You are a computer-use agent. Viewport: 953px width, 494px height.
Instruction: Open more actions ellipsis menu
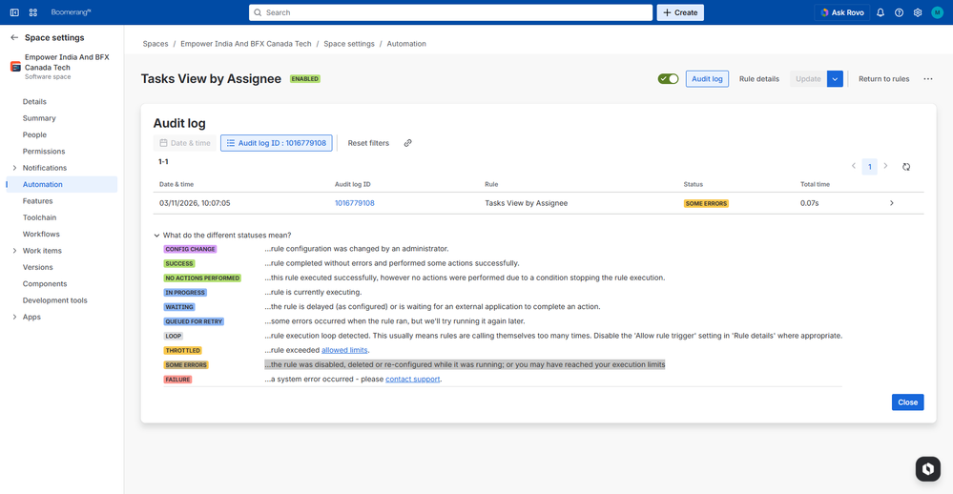[x=928, y=79]
